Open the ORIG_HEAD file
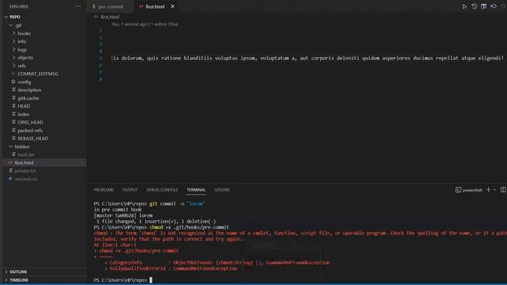507x285 pixels. point(30,122)
